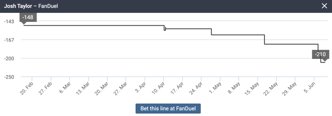
Task: Click the 20. Feb date label
Action: 27,88
